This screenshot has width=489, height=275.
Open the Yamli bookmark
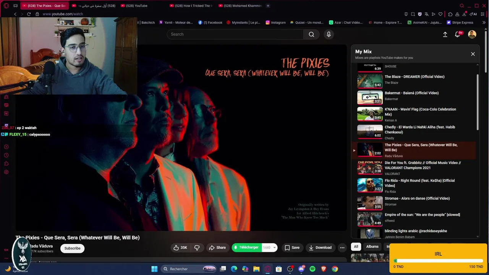pos(176,23)
